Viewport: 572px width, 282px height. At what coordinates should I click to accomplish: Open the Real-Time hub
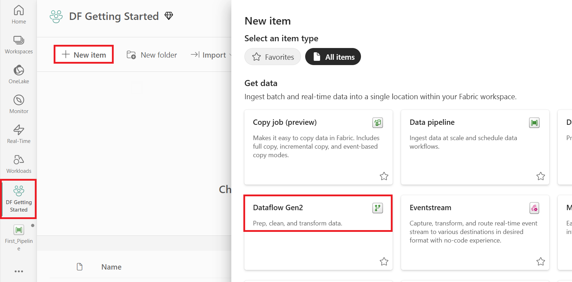click(x=18, y=134)
